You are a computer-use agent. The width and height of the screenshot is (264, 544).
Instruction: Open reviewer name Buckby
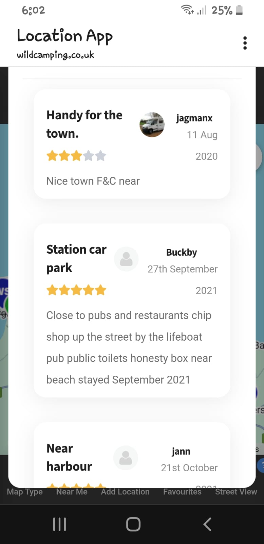click(x=182, y=253)
